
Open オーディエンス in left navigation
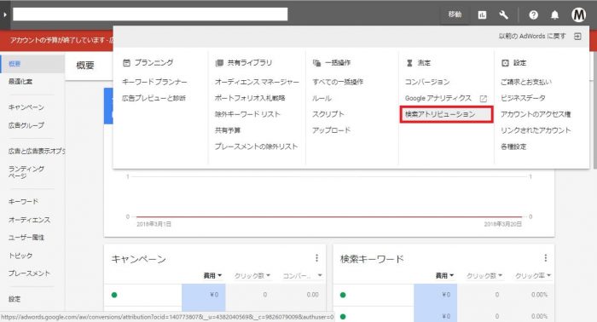pos(29,220)
